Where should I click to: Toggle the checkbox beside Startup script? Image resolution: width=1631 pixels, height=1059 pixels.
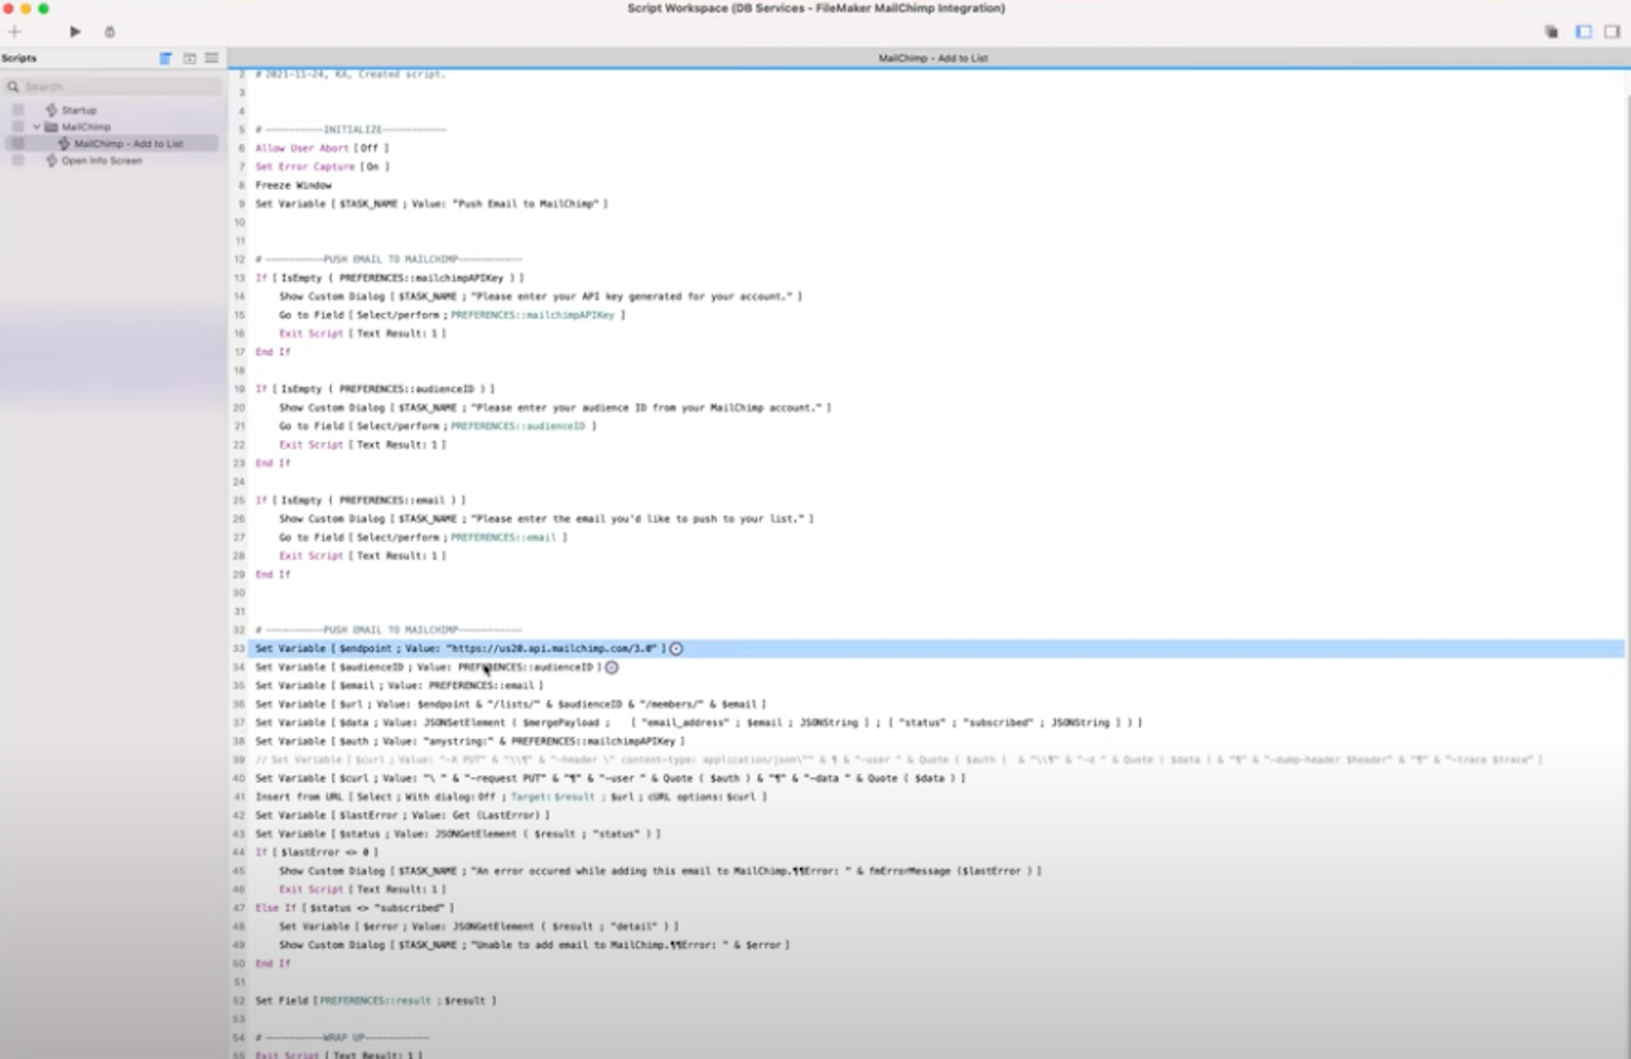click(18, 110)
